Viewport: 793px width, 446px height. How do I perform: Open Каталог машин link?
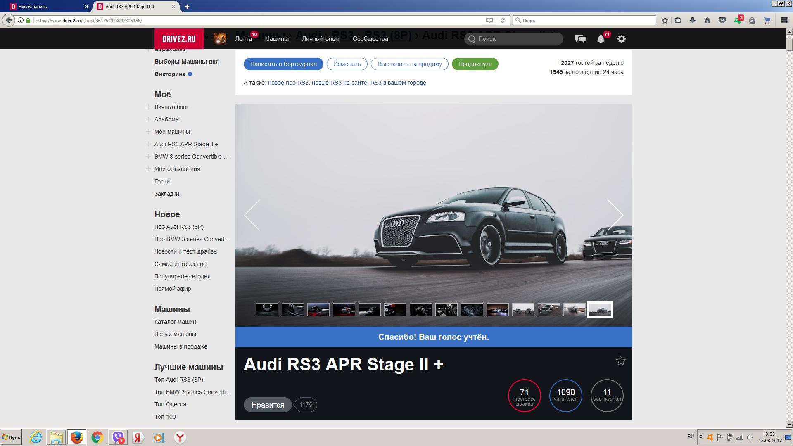point(175,322)
